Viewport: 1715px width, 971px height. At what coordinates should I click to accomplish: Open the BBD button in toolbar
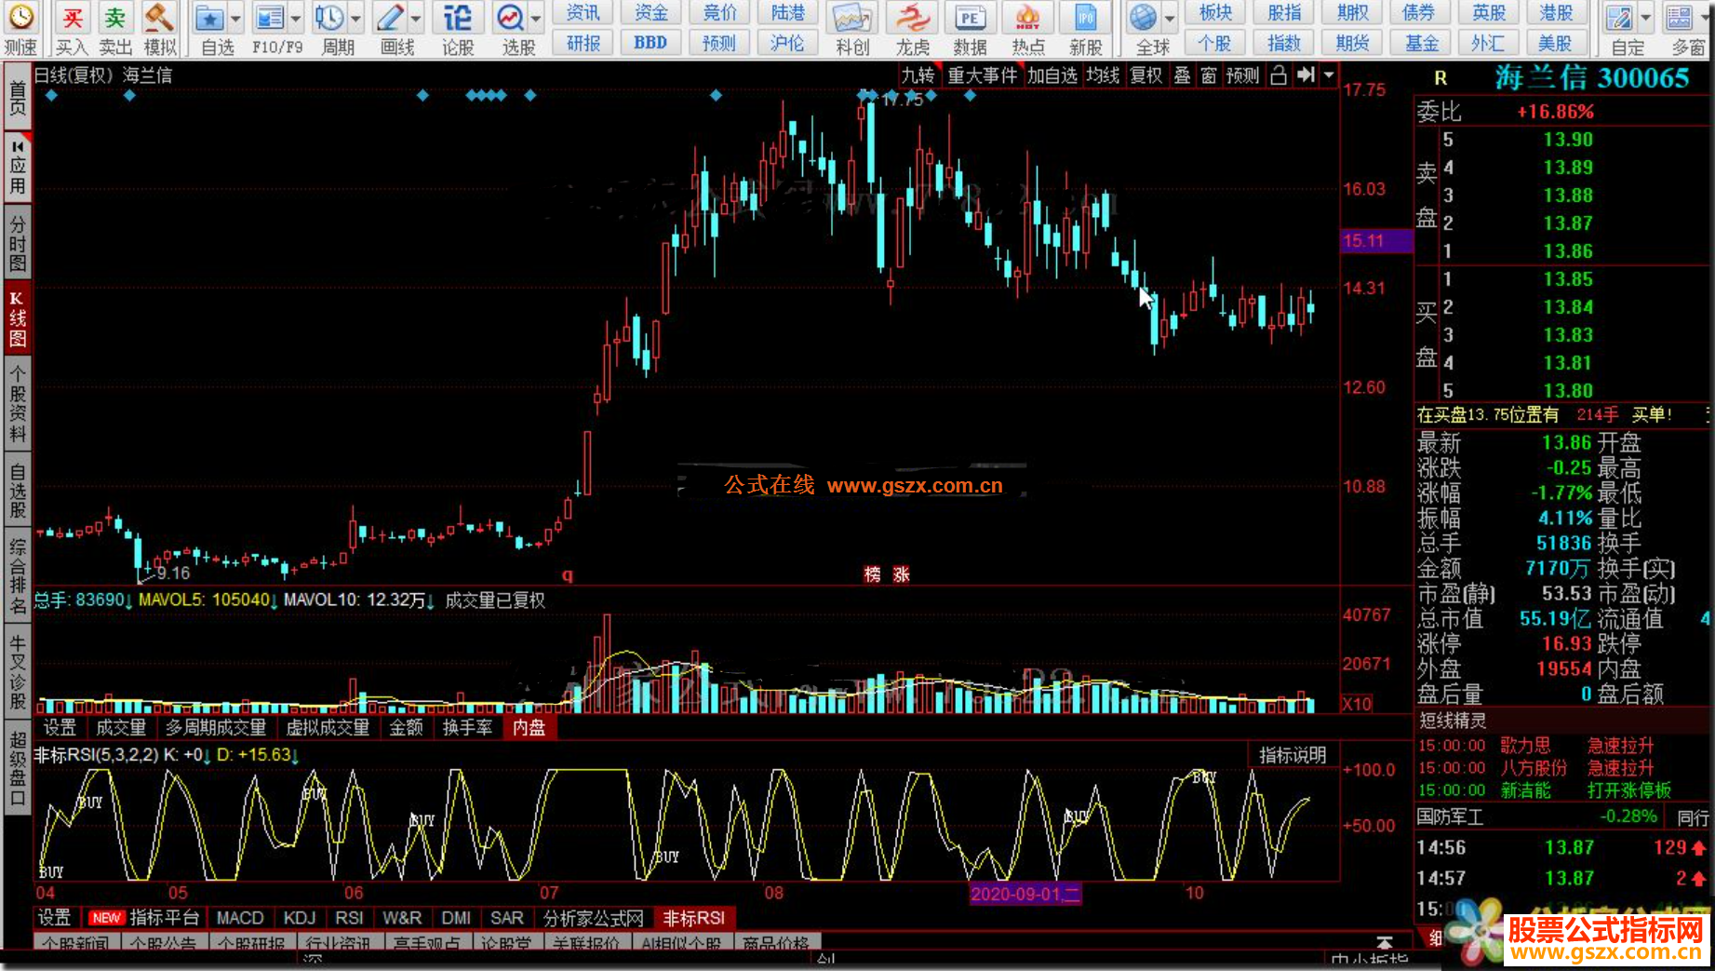650,43
